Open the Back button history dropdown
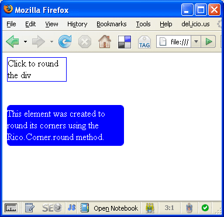The image size is (224, 217). (x=25, y=41)
